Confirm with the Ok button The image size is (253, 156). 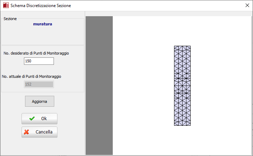(39, 119)
